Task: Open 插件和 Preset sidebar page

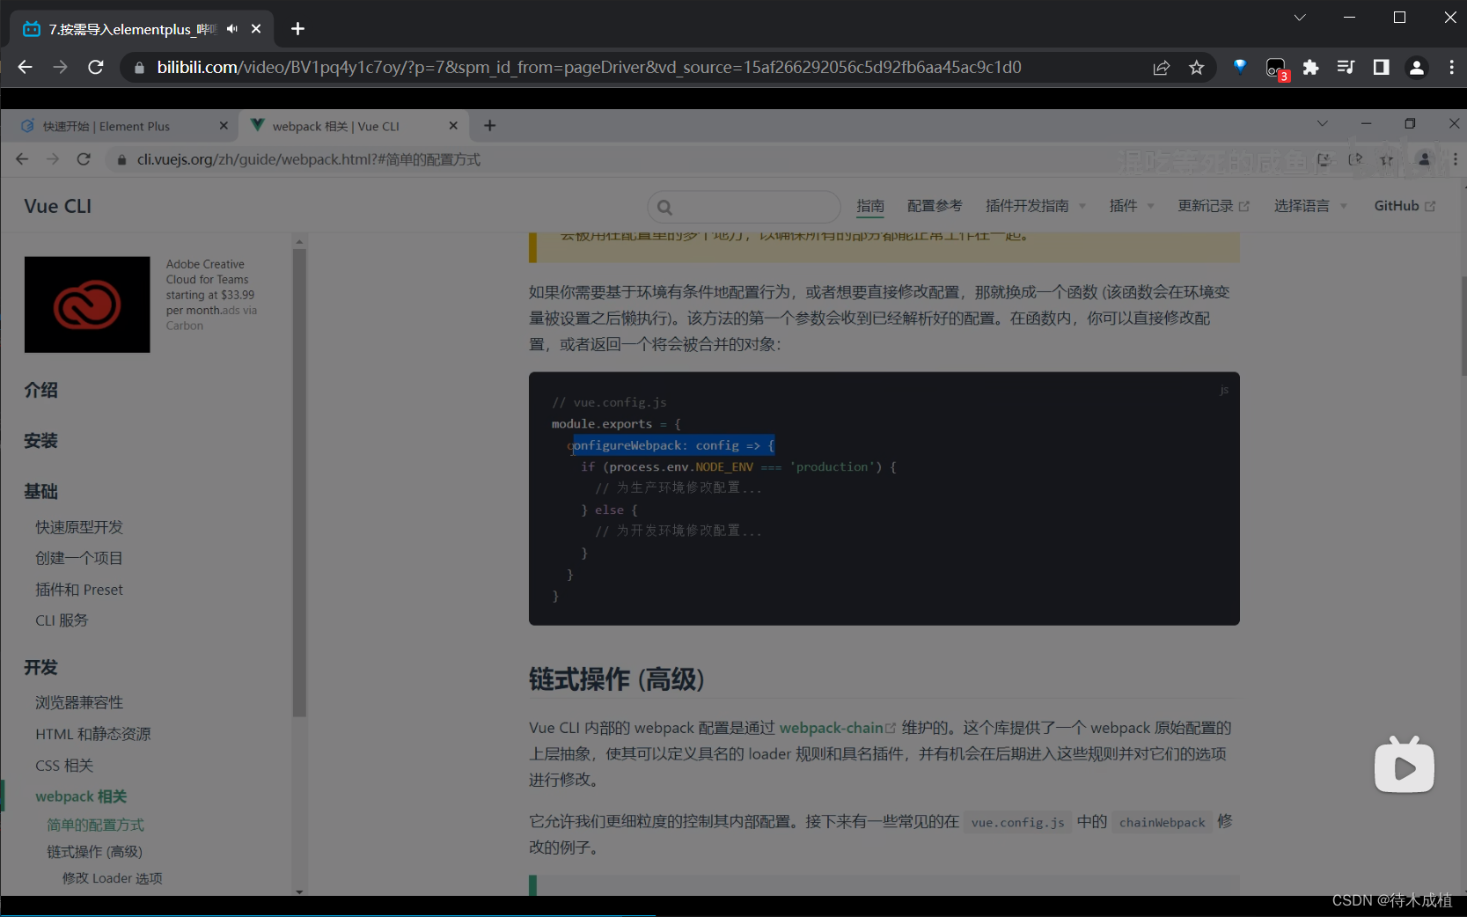Action: tap(79, 590)
